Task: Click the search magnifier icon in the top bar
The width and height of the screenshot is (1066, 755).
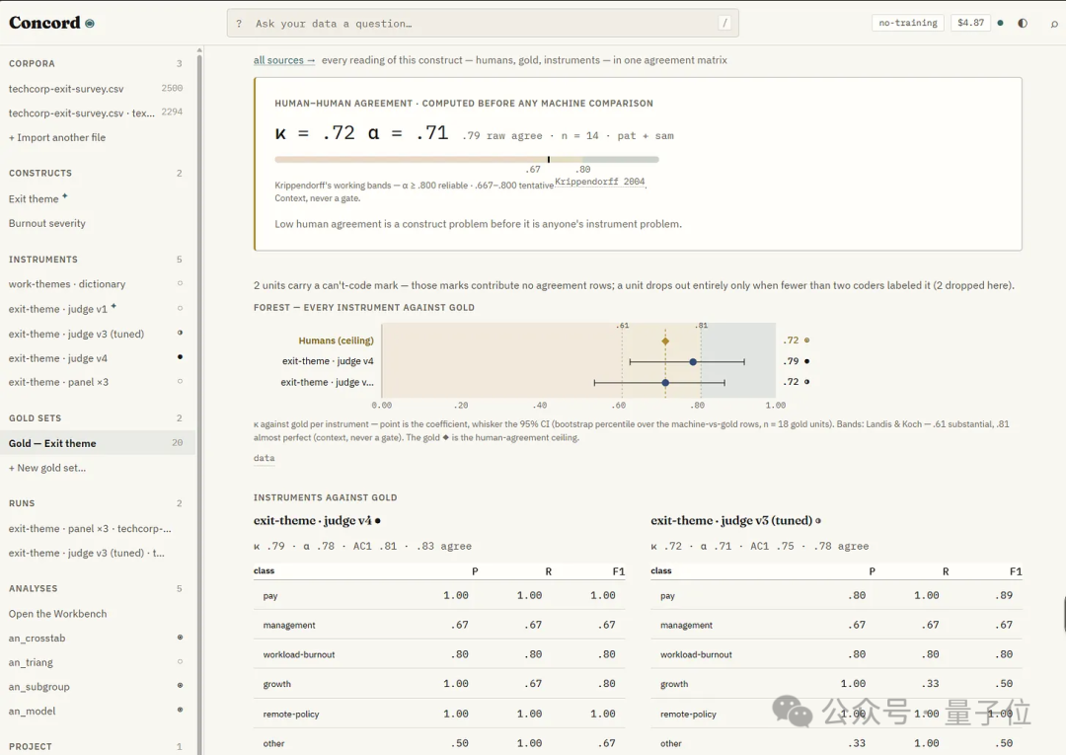Action: coord(1054,24)
